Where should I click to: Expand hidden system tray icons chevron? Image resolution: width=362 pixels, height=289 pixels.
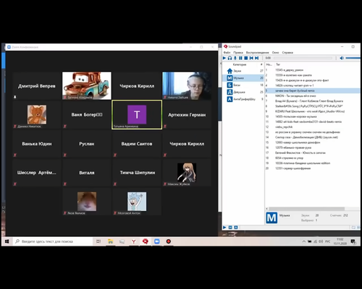click(x=304, y=241)
